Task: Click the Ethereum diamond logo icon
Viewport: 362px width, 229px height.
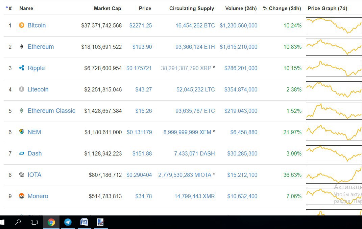Action: click(x=22, y=46)
